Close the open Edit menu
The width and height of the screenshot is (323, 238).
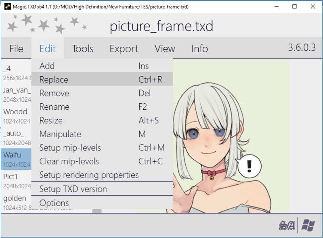point(48,49)
